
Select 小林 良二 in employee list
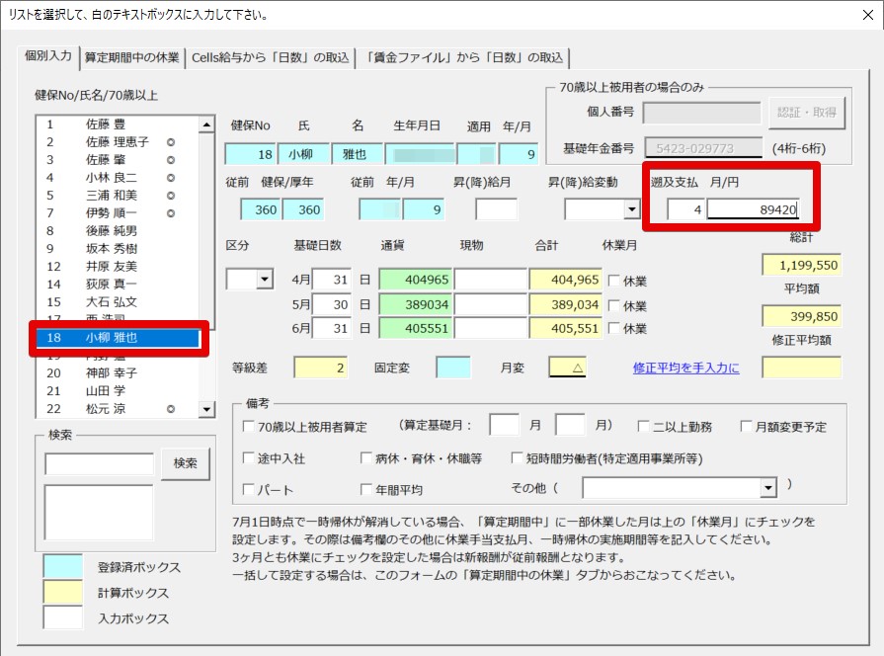[117, 178]
